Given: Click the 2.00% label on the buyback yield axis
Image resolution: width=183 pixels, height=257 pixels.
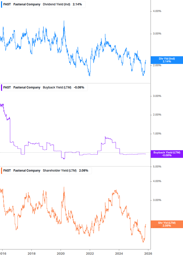Looking at the screenshot, I should [x=157, y=115].
